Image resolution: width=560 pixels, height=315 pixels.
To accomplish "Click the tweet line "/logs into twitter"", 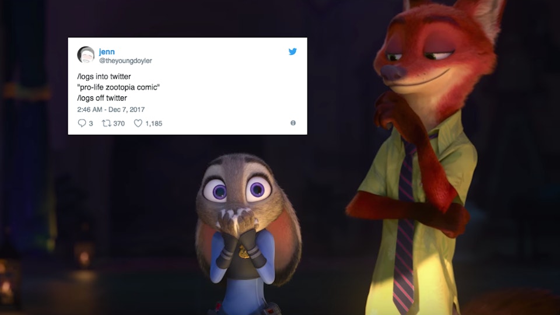I will click(104, 76).
